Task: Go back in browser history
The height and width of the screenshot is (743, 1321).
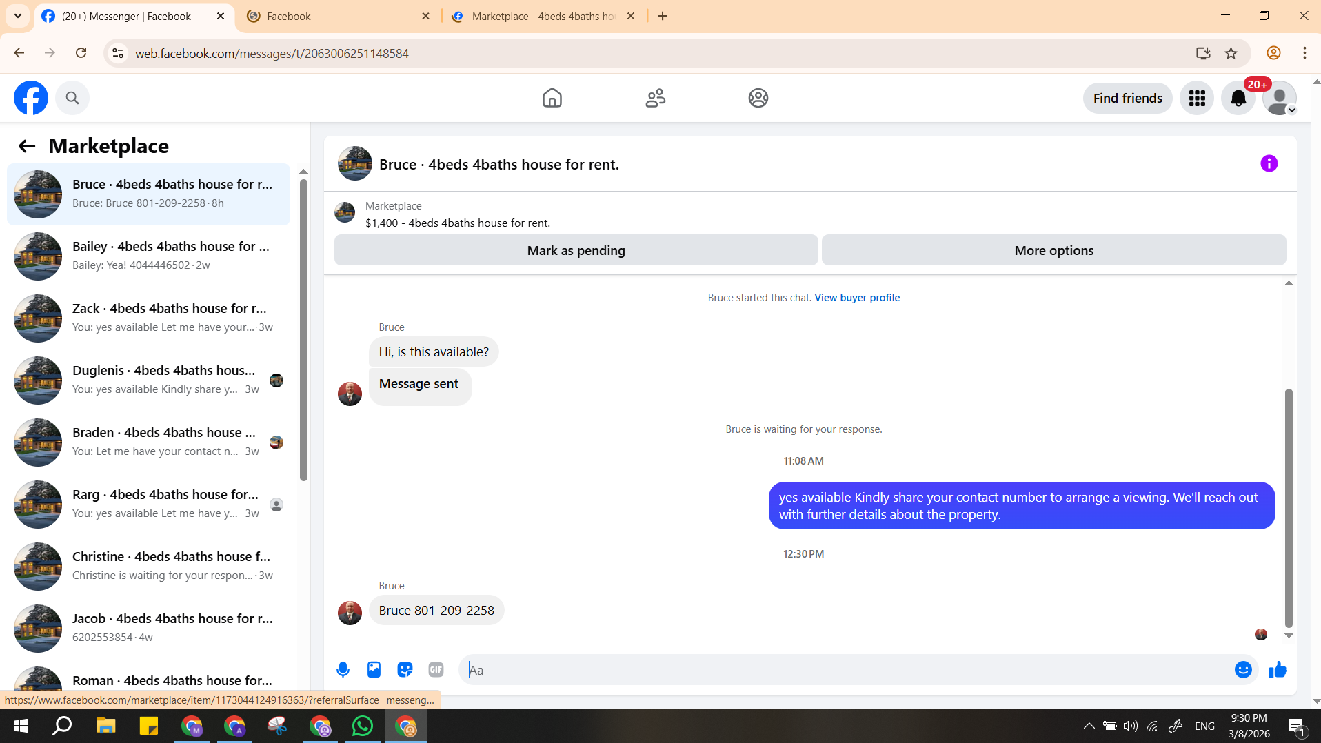Action: pyautogui.click(x=19, y=53)
